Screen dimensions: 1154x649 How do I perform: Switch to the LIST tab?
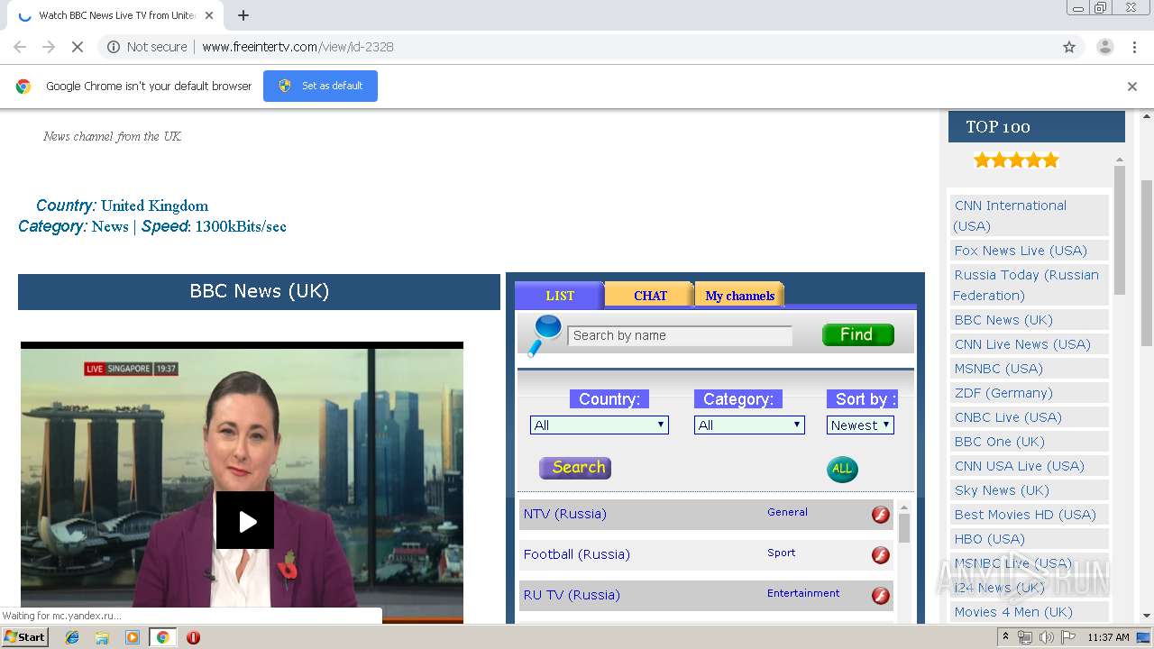[559, 296]
